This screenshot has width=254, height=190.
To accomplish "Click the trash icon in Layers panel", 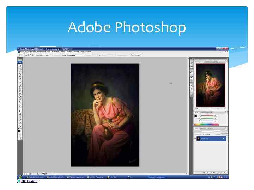I will 225,172.
